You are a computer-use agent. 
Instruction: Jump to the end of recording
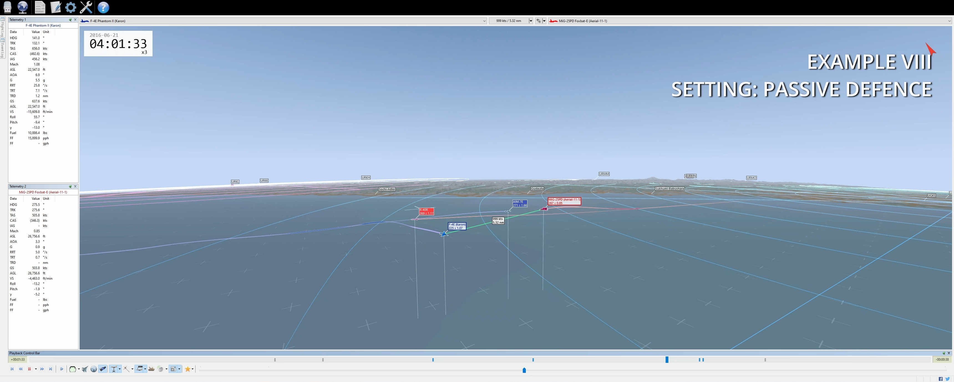click(x=51, y=369)
